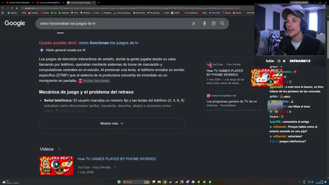Viewport: 329px width, 185px height.
Task: Open the Twitch bookmark
Action: (x=75, y=13)
